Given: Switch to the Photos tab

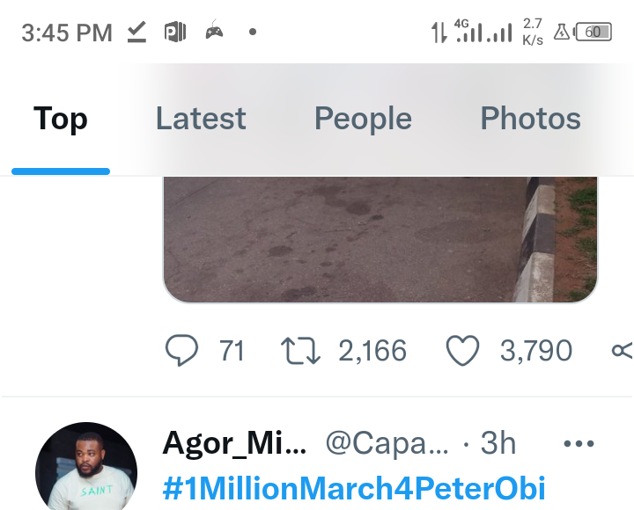Looking at the screenshot, I should click(x=530, y=119).
